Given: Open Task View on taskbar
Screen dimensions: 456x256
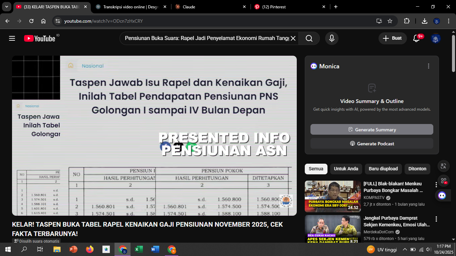Looking at the screenshot, I should pos(40,249).
